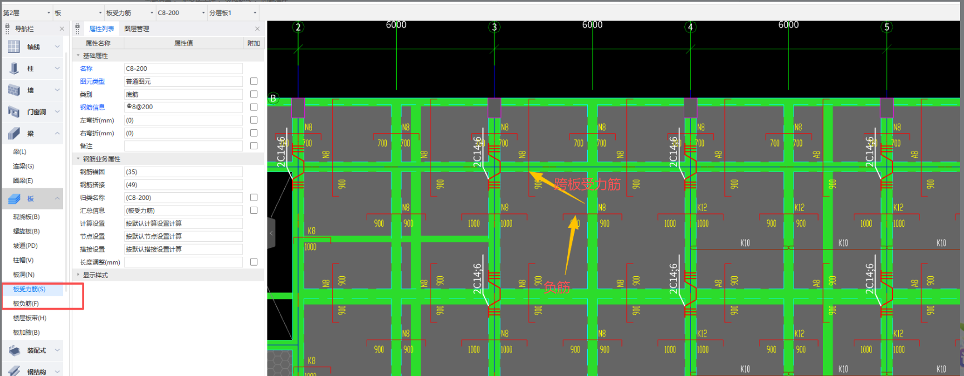Tick the 图元类型 附加 checkbox

point(254,81)
